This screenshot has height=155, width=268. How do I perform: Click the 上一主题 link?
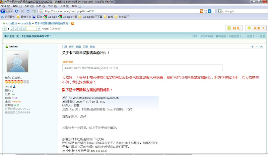click(247, 36)
